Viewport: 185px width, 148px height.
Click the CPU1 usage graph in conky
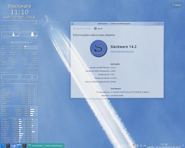point(10,34)
